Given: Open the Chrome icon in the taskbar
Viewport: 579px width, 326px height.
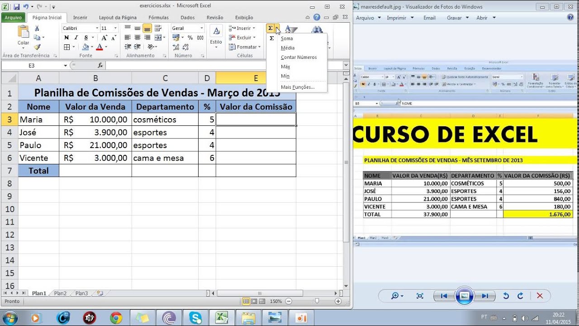Looking at the screenshot, I should click(x=116, y=318).
